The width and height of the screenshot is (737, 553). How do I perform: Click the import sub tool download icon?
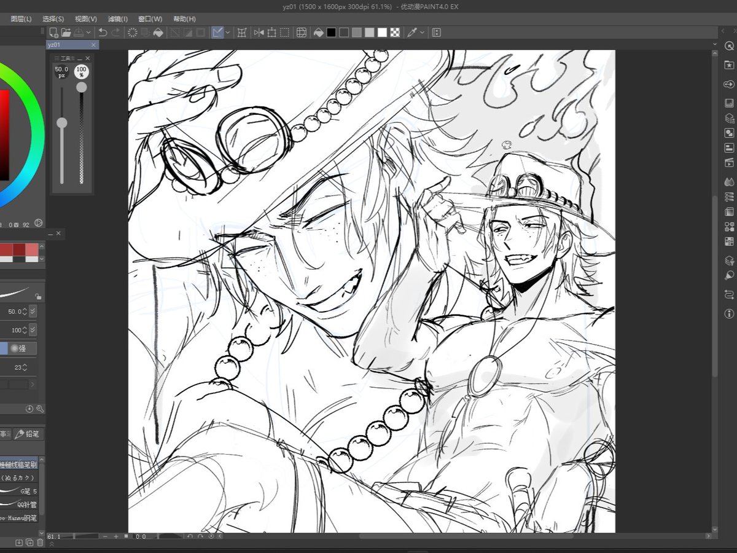pos(19,543)
